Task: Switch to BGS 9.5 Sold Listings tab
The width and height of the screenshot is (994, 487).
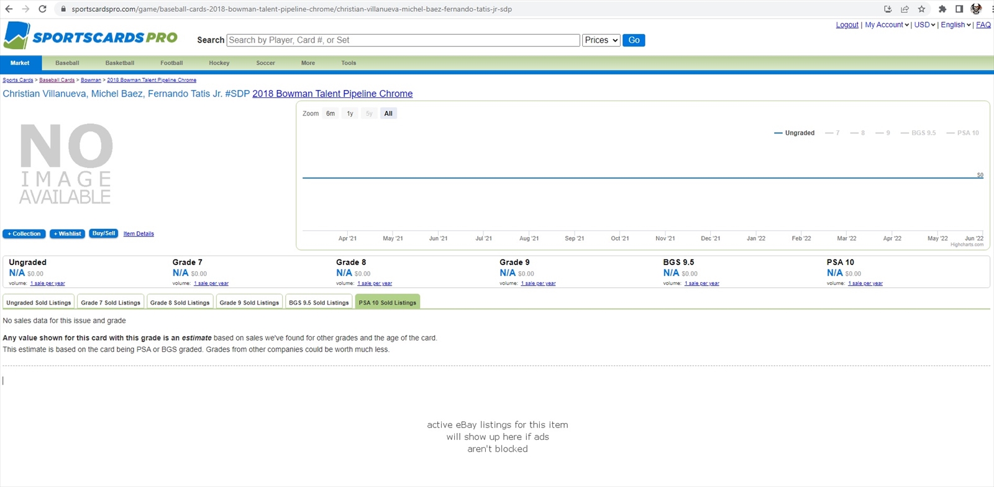Action: point(319,302)
